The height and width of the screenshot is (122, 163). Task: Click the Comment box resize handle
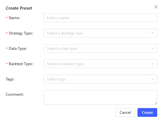pos(156,103)
